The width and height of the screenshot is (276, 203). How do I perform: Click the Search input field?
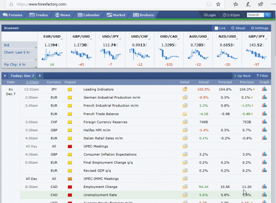255,15
